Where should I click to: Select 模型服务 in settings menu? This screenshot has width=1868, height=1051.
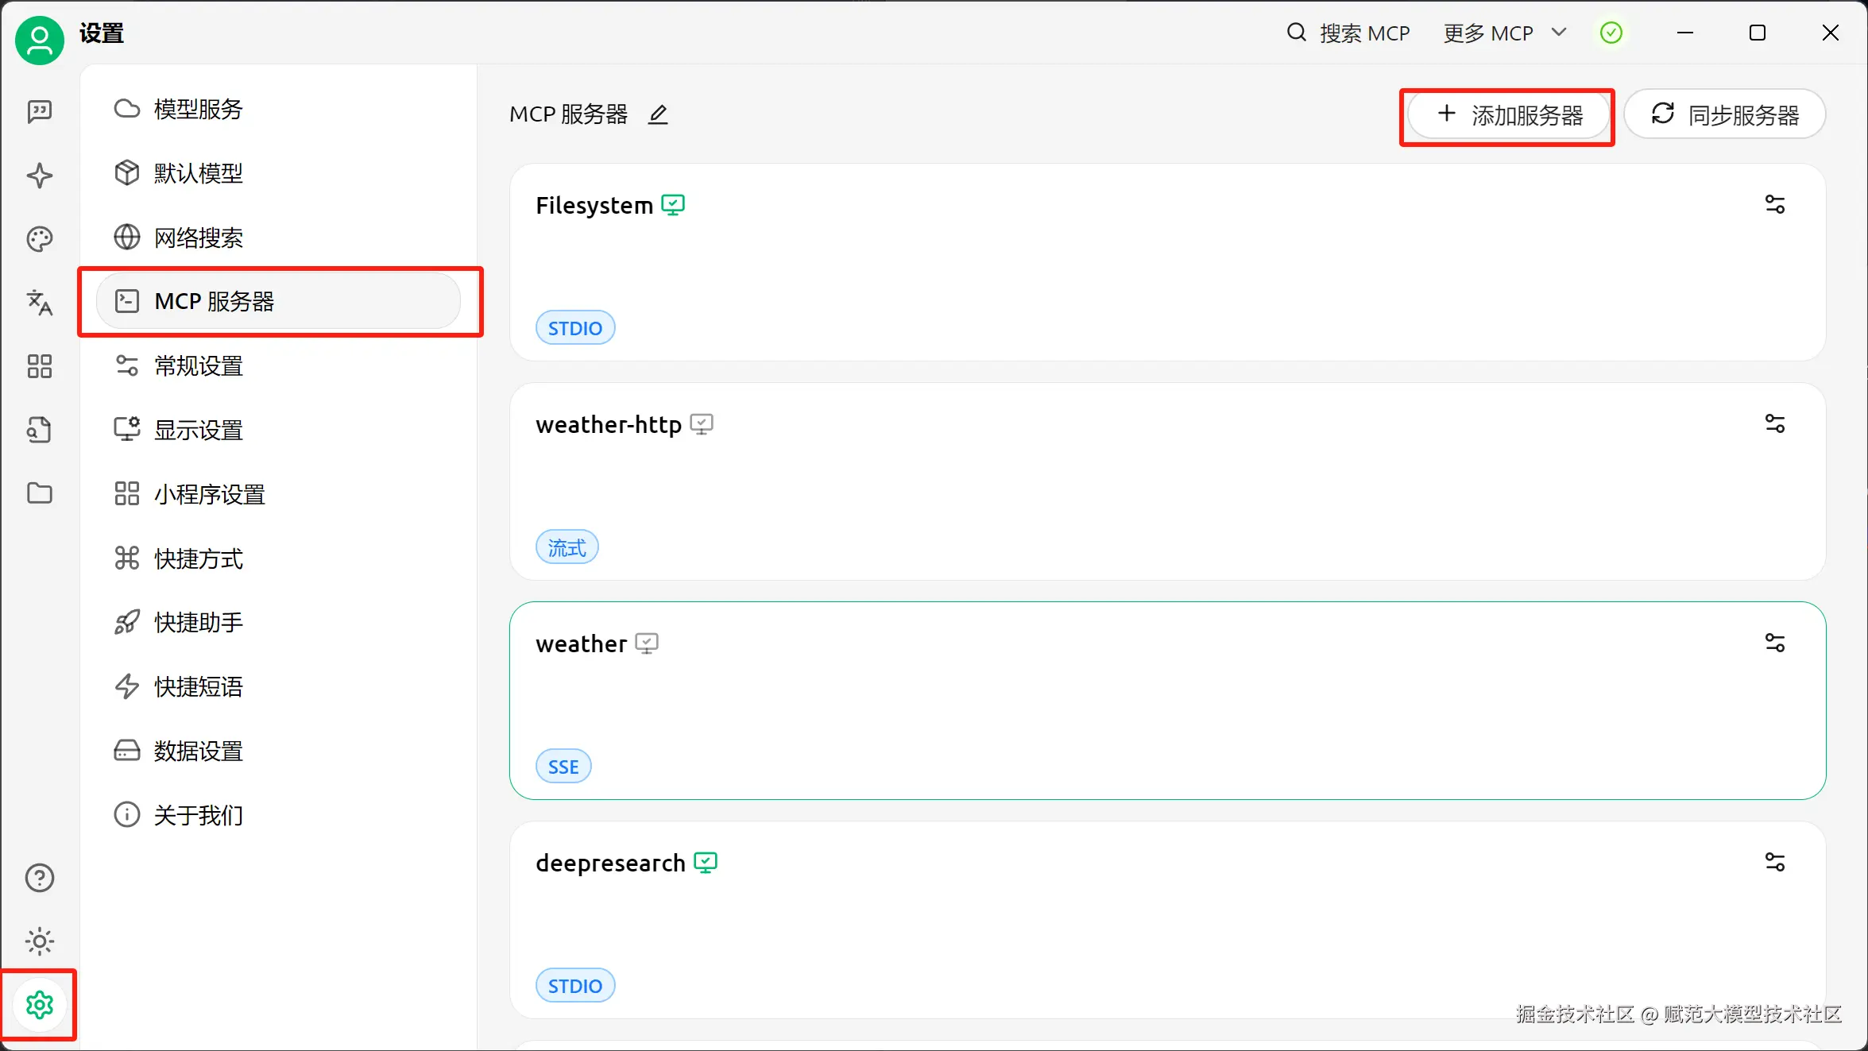coord(198,109)
